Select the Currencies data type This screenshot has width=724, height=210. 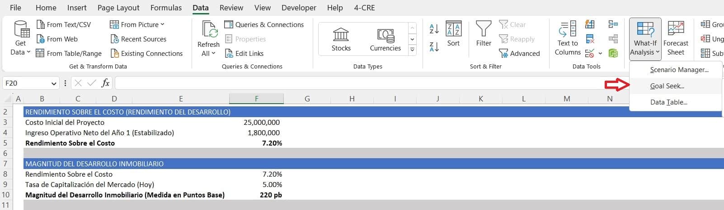coord(385,40)
